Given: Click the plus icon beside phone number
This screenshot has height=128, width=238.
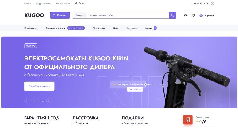Looking at the screenshot, I should (212, 4).
